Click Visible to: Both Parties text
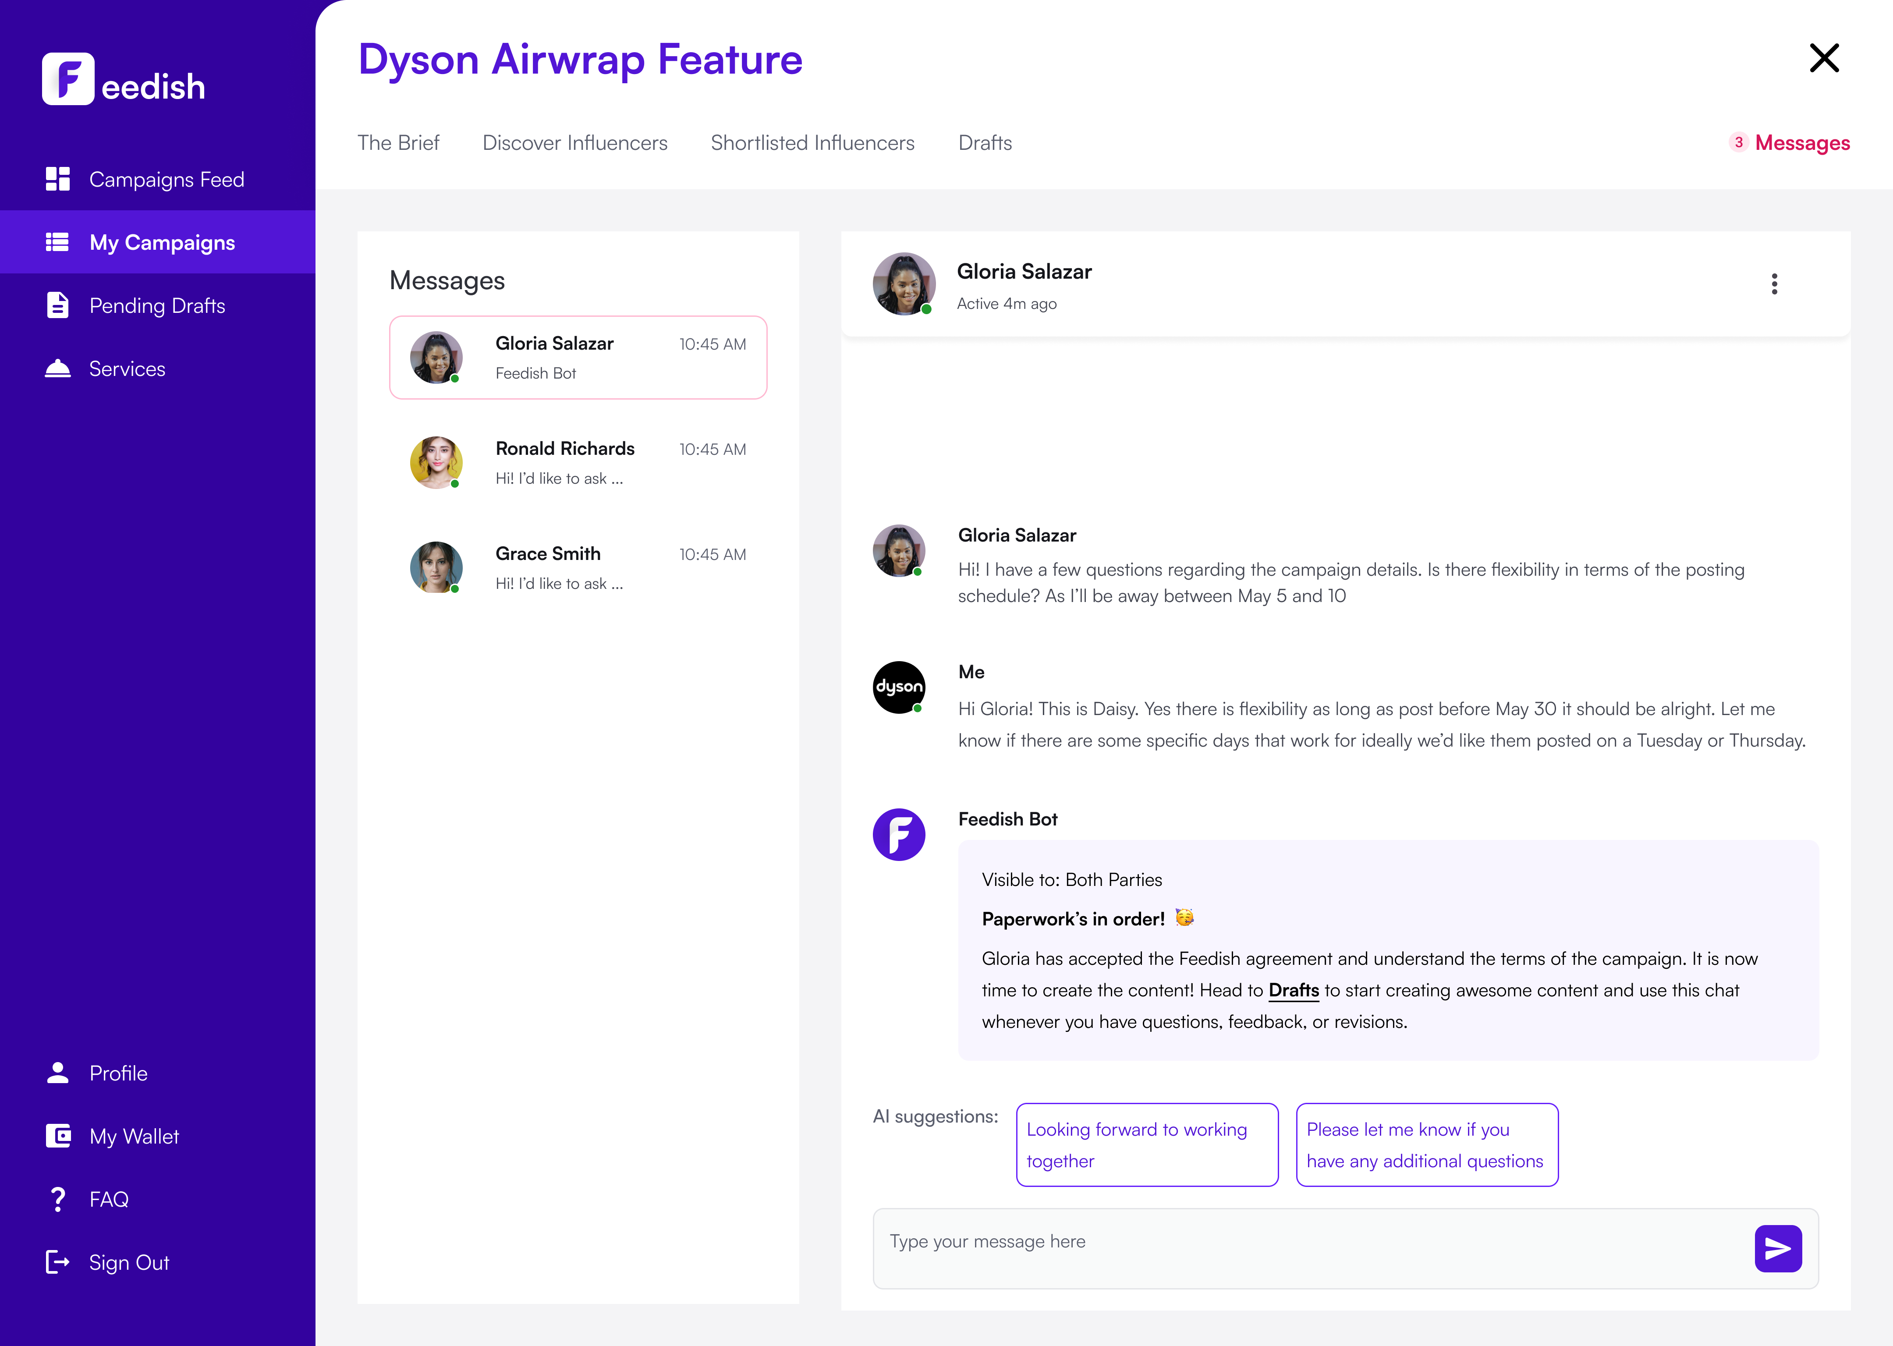This screenshot has height=1346, width=1893. coord(1072,879)
